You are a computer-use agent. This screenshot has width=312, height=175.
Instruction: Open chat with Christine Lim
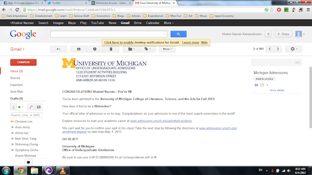23,122
